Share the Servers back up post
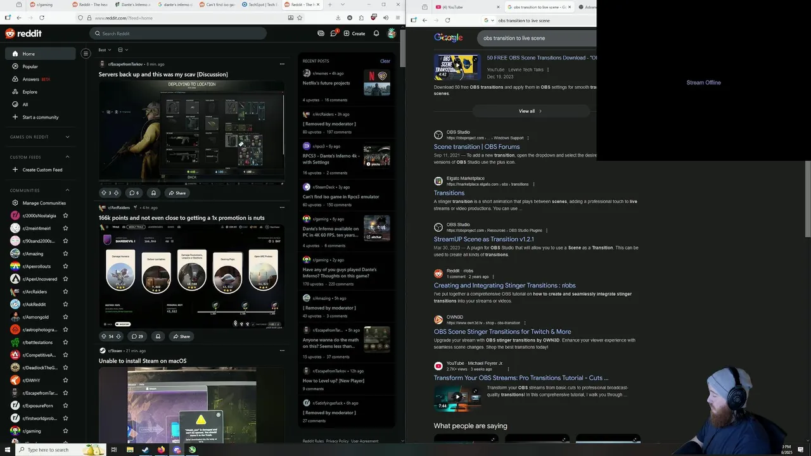The height and width of the screenshot is (456, 811). tap(177, 193)
